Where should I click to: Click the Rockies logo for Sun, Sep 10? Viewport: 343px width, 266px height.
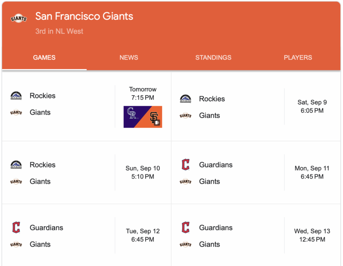tap(16, 165)
